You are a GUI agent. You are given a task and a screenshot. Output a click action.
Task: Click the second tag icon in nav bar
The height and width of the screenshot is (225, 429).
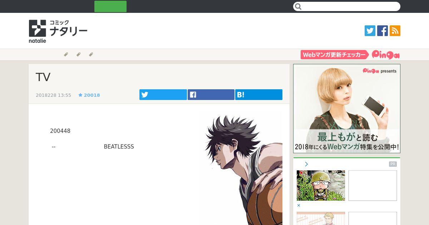coord(78,55)
